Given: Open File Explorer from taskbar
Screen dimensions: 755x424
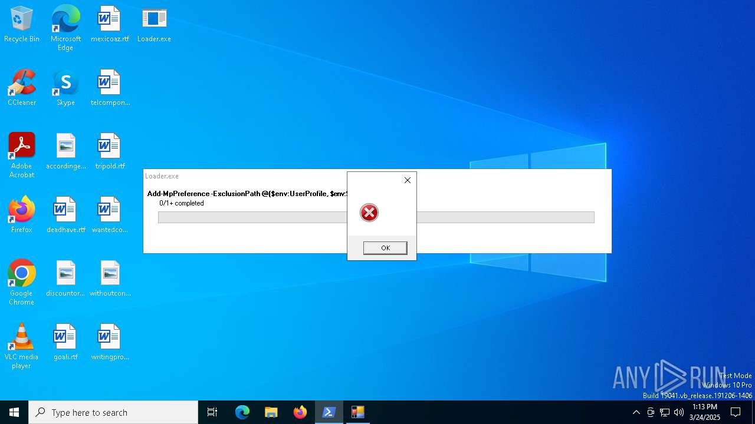Looking at the screenshot, I should [x=271, y=412].
